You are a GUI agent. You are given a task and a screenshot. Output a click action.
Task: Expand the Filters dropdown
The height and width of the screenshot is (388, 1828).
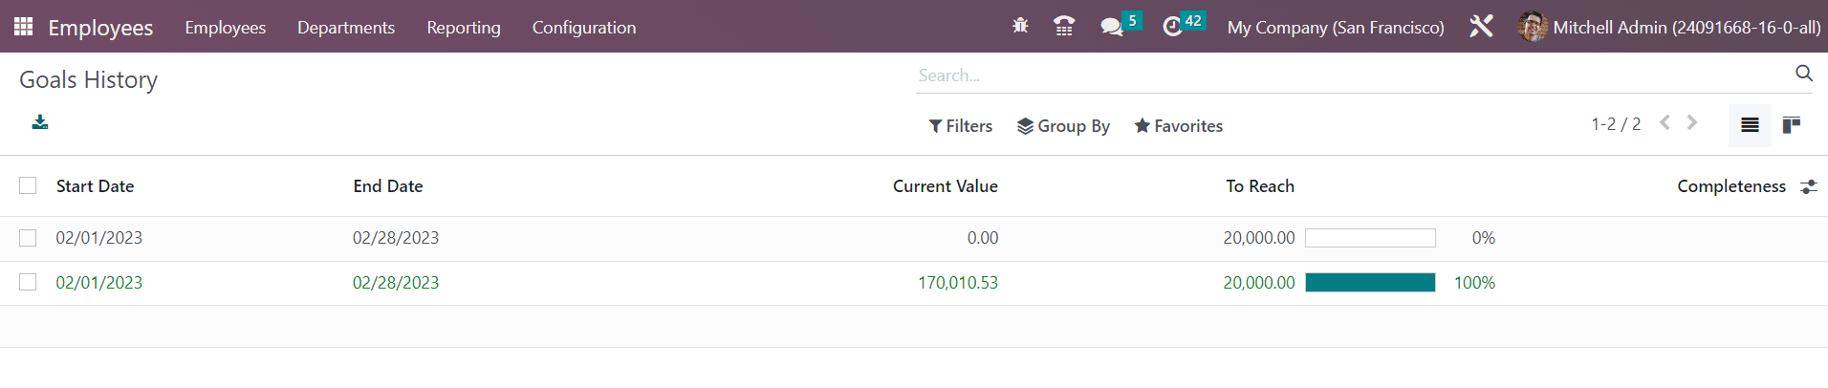click(961, 126)
